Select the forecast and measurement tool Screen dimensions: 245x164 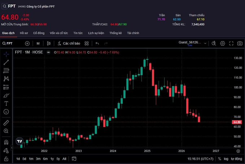[x=6, y=87]
